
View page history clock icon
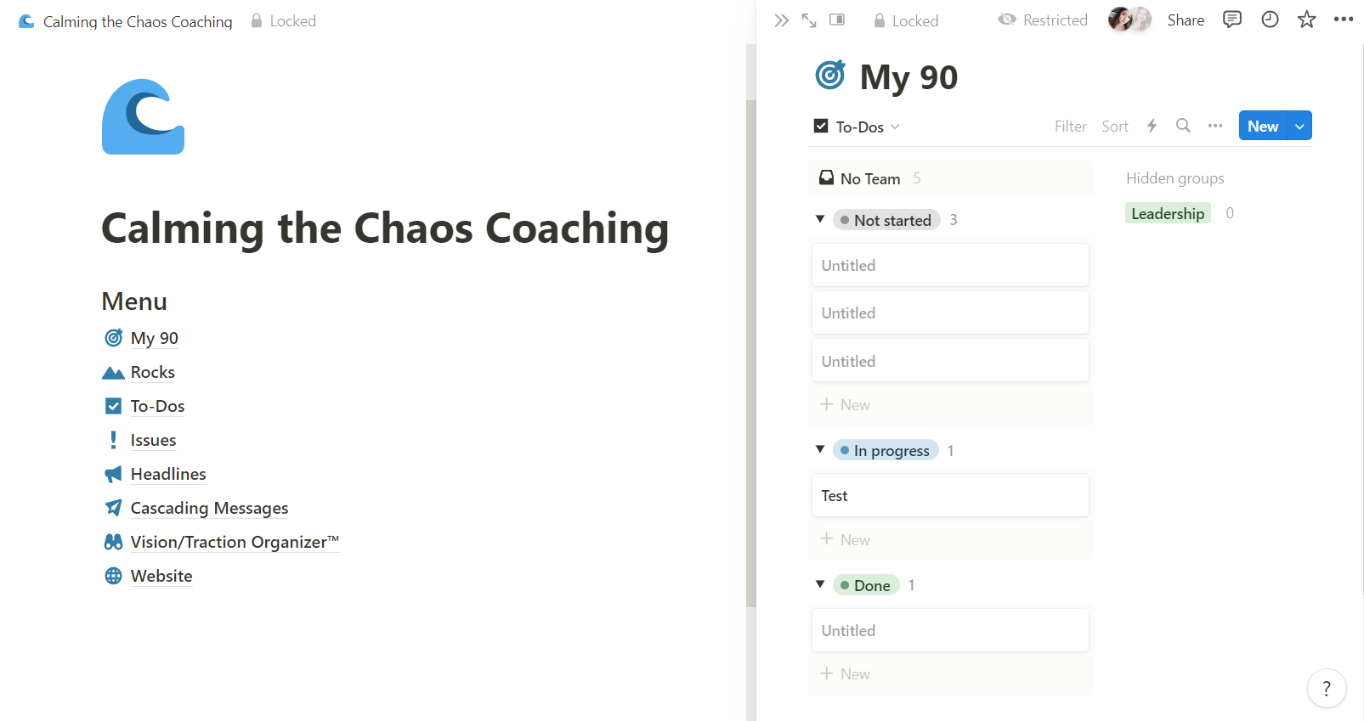pos(1270,20)
